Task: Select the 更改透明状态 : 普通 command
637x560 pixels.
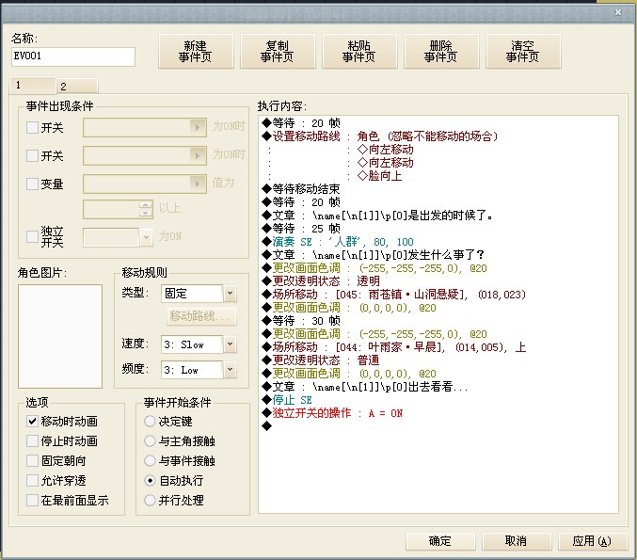Action: [x=321, y=360]
